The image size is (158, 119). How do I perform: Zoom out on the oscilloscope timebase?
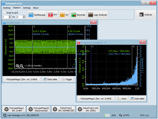coord(22,66)
